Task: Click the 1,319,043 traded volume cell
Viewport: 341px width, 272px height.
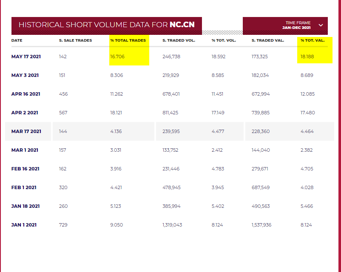Action: [x=172, y=225]
